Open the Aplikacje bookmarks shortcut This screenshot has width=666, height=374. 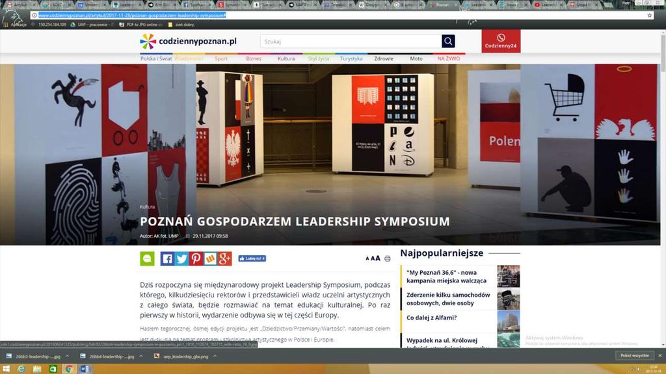(16, 25)
